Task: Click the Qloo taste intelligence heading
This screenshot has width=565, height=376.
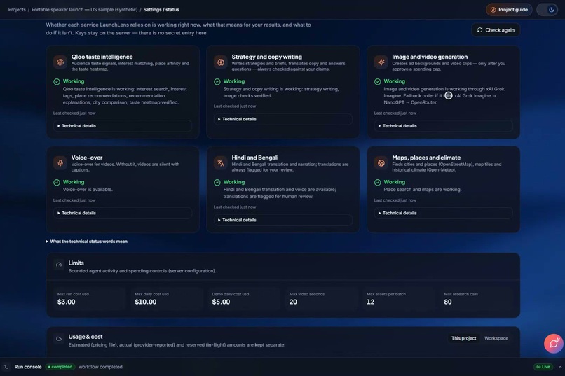Action: tap(102, 57)
